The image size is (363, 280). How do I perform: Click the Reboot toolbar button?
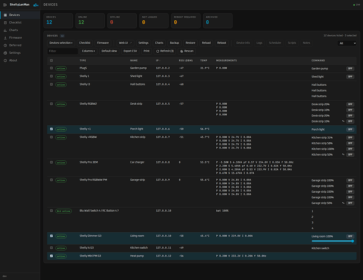pyautogui.click(x=221, y=43)
